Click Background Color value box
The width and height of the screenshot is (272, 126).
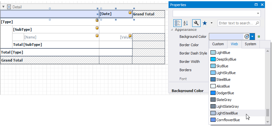[x=227, y=37]
